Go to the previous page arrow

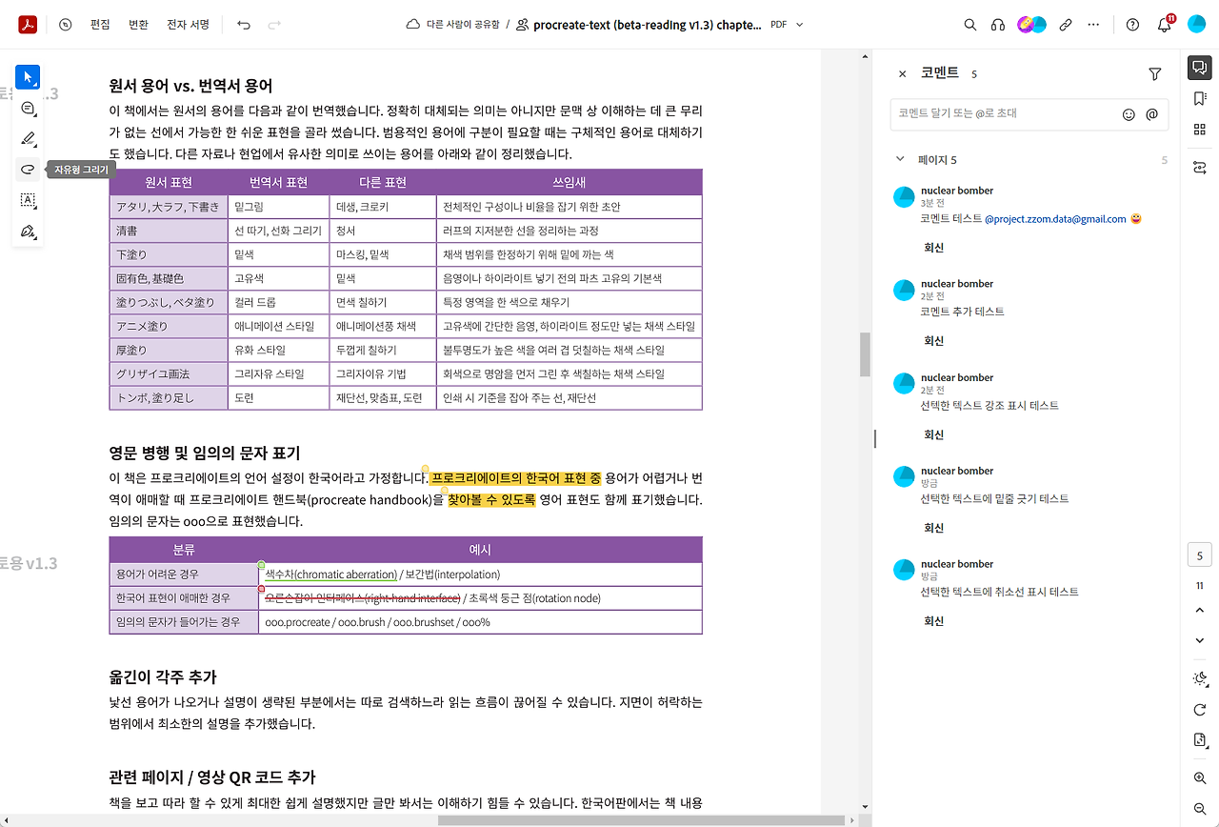(x=1199, y=610)
